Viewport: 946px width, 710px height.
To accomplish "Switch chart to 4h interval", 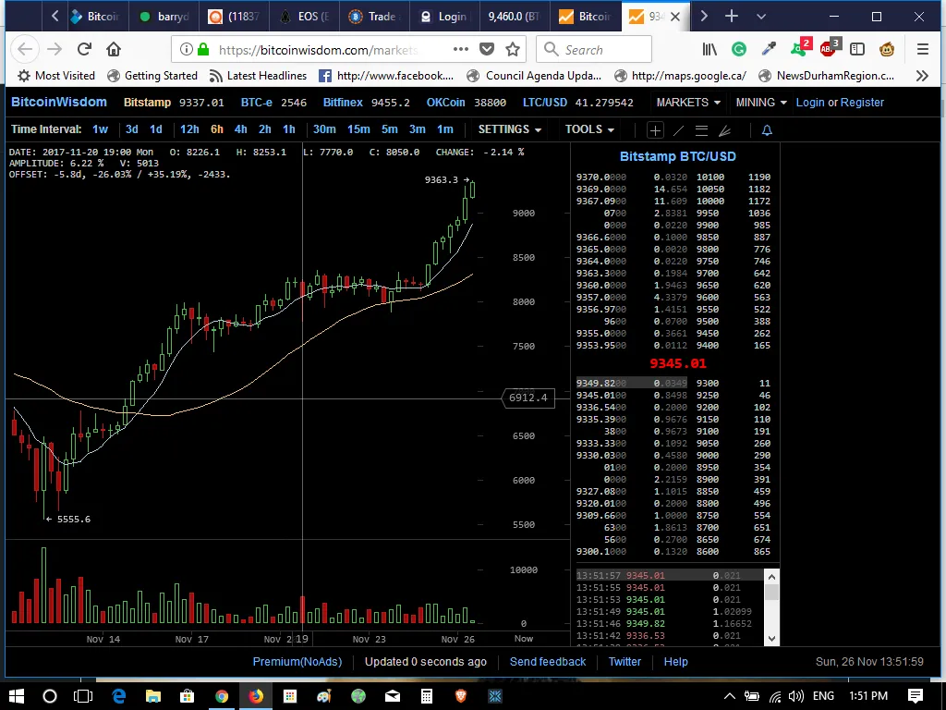I will 241,129.
